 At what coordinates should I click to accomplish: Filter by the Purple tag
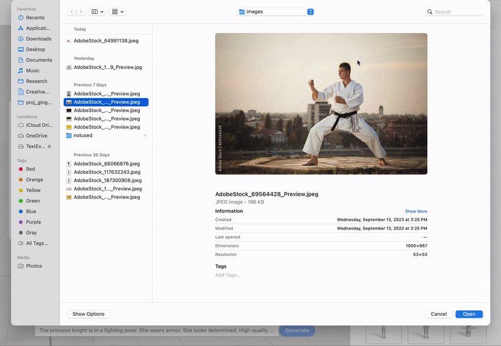coord(33,222)
